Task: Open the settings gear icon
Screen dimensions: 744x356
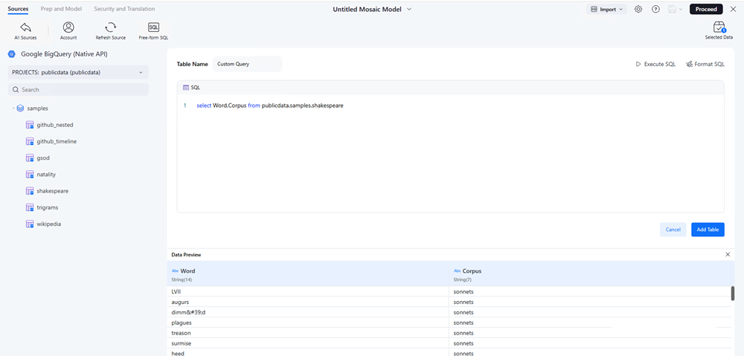Action: (638, 9)
